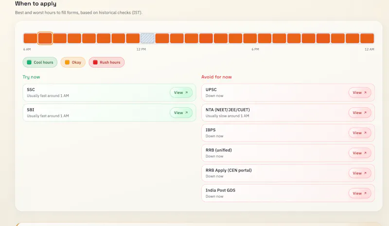Click the grey hatched hour block

point(147,38)
